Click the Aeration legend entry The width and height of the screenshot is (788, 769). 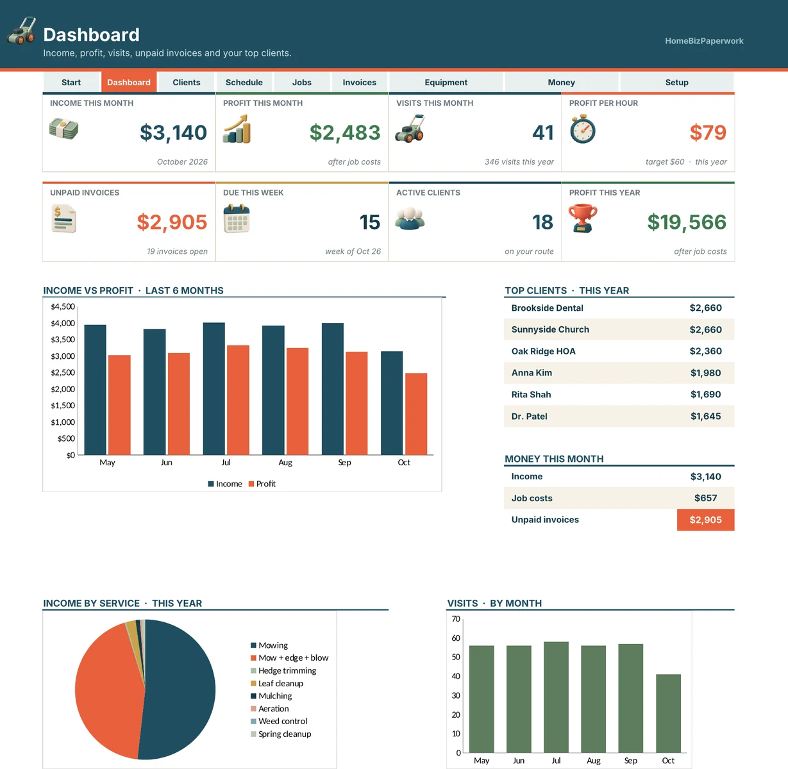(269, 709)
